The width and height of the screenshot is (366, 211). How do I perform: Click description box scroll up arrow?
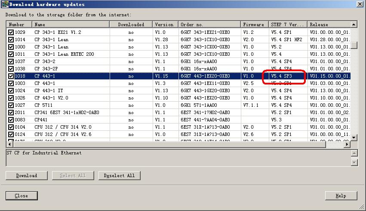[354, 153]
